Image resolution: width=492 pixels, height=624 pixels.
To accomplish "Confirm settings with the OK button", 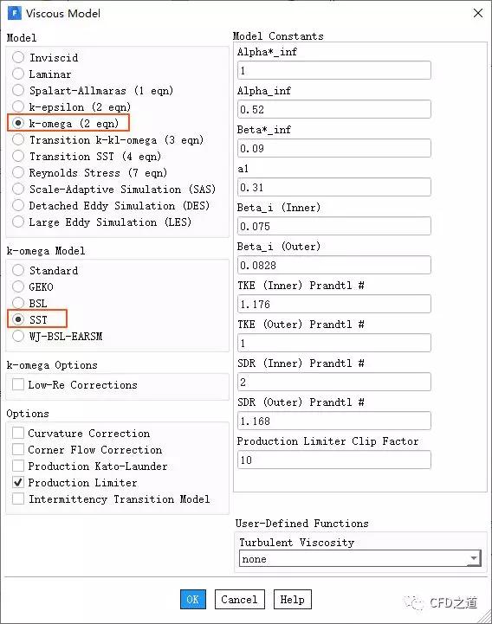I will 193,599.
